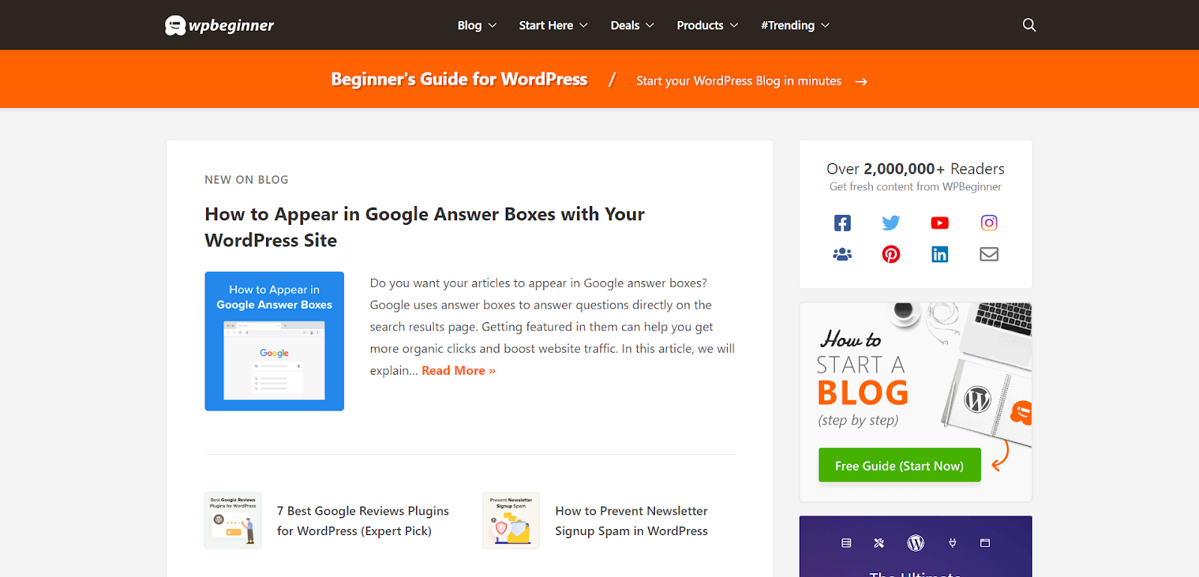Viewport: 1199px width, 577px height.
Task: Open the Instagram icon
Action: pos(989,223)
